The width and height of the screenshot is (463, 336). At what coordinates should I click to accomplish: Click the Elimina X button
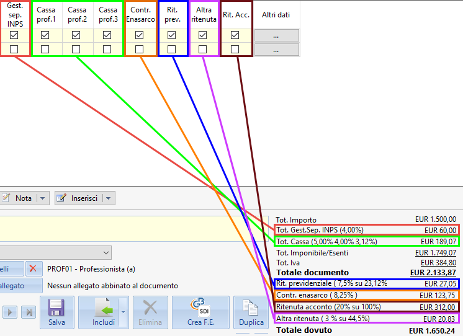tap(150, 312)
